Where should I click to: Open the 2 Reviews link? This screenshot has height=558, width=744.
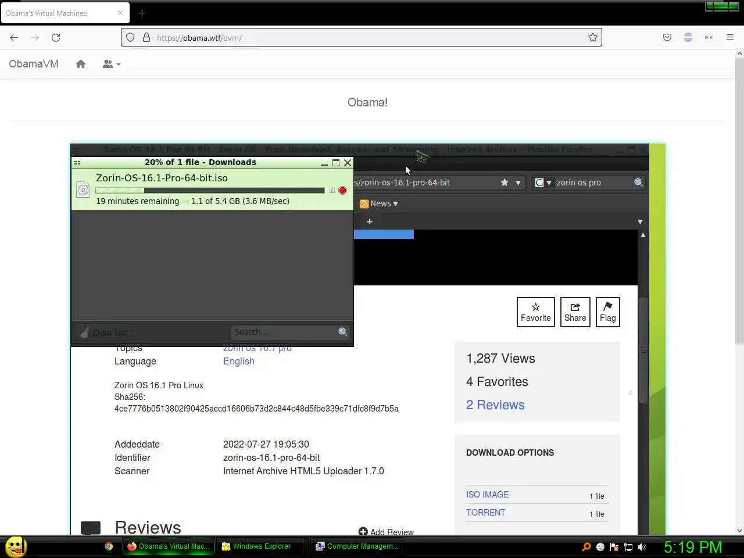[x=495, y=405]
